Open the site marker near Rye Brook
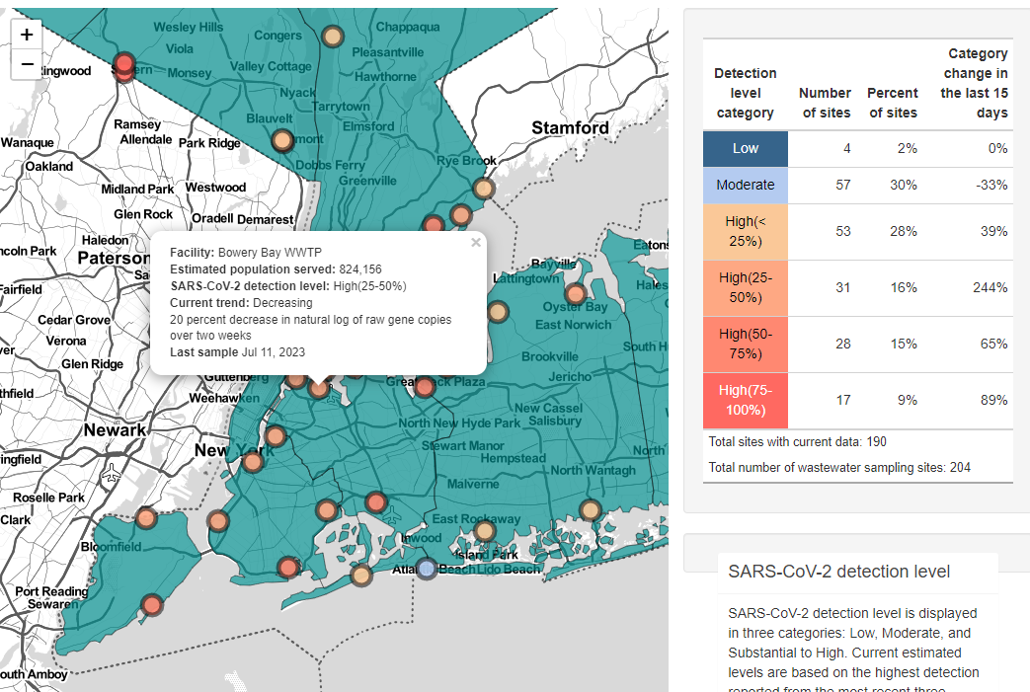 tap(483, 188)
